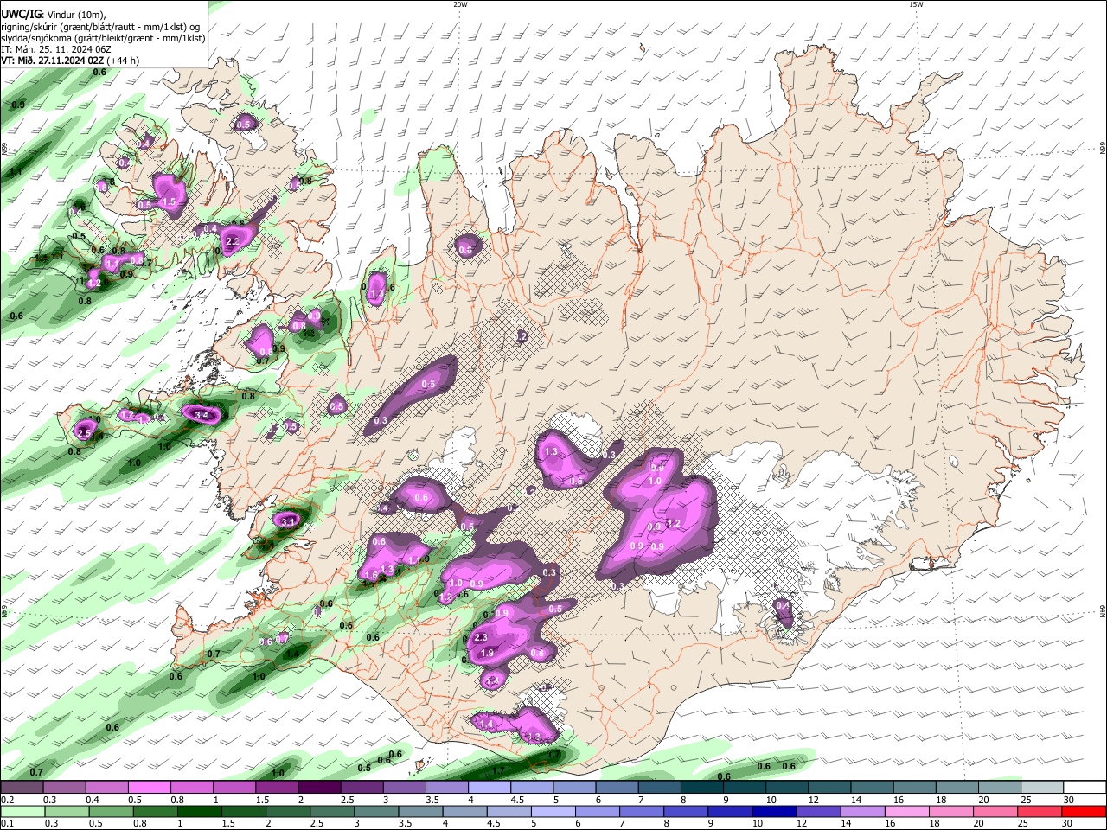Select the pale green 0.1 swatch in lower legend row
Screen dimensions: 1107x830
pyautogui.click(x=22, y=812)
